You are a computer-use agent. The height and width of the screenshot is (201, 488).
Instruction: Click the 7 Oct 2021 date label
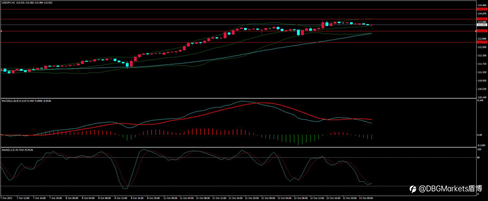coord(6,198)
